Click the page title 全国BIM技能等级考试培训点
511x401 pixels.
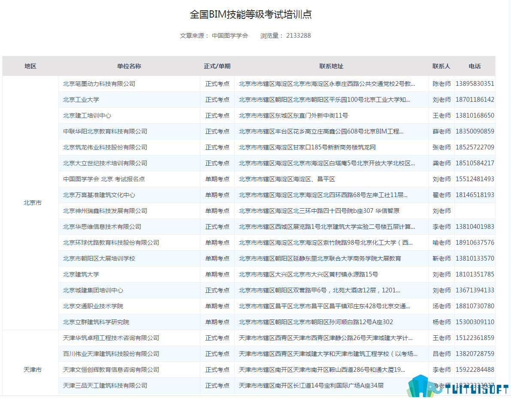[251, 14]
